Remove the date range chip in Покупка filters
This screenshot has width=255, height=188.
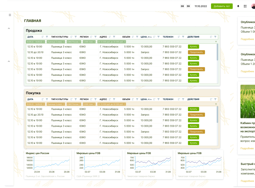click(x=44, y=104)
